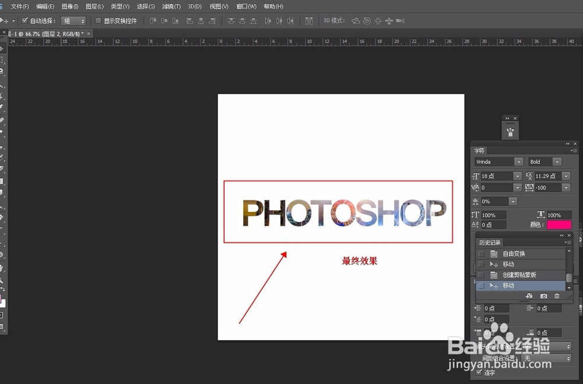Image resolution: width=583 pixels, height=384 pixels.
Task: Open the 帮助(H) menu
Action: coord(273,6)
